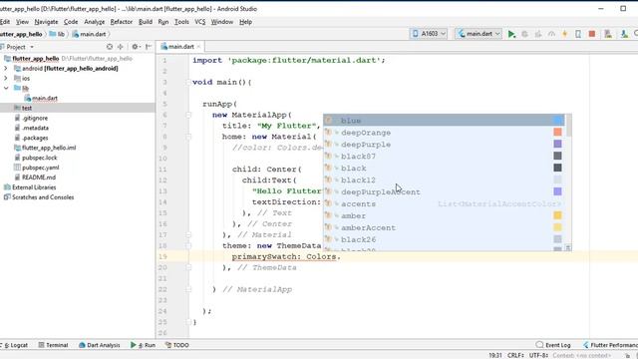This screenshot has height=359, width=638.
Task: Pick amber from completion popup
Action: [x=444, y=215]
